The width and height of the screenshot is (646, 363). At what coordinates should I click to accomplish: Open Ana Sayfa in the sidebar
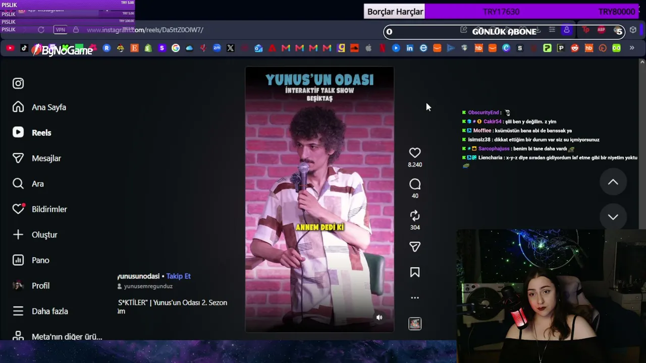pos(39,107)
